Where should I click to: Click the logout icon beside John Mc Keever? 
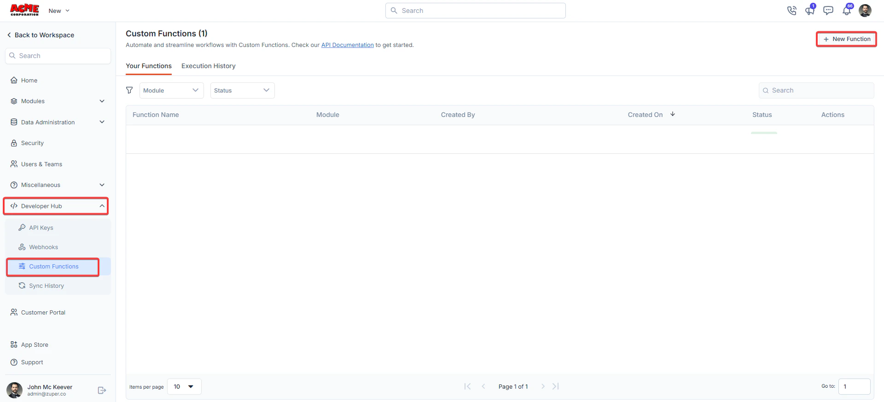[102, 390]
